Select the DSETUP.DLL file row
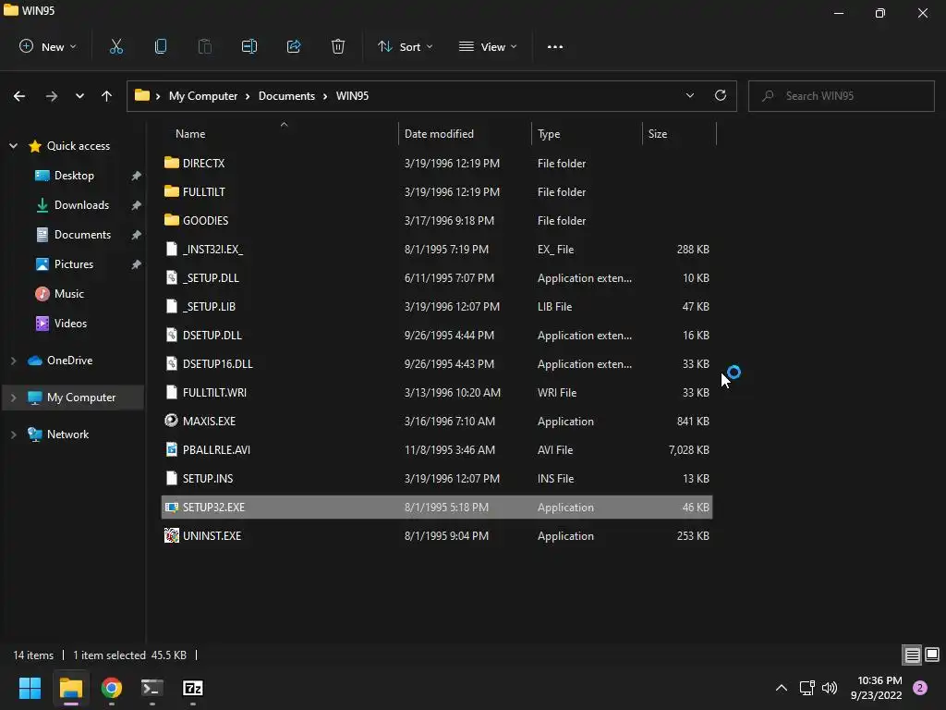The image size is (946, 710). click(x=437, y=335)
